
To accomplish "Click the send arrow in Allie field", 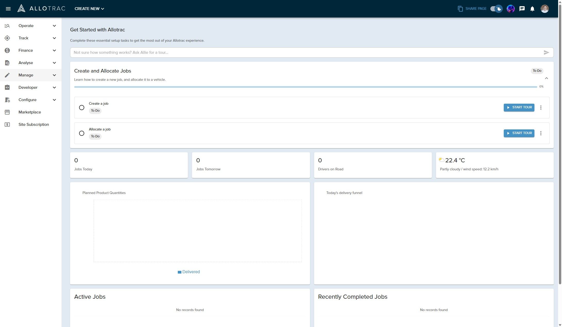I will click(x=546, y=52).
